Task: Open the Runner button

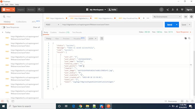Action: pos(31,9)
